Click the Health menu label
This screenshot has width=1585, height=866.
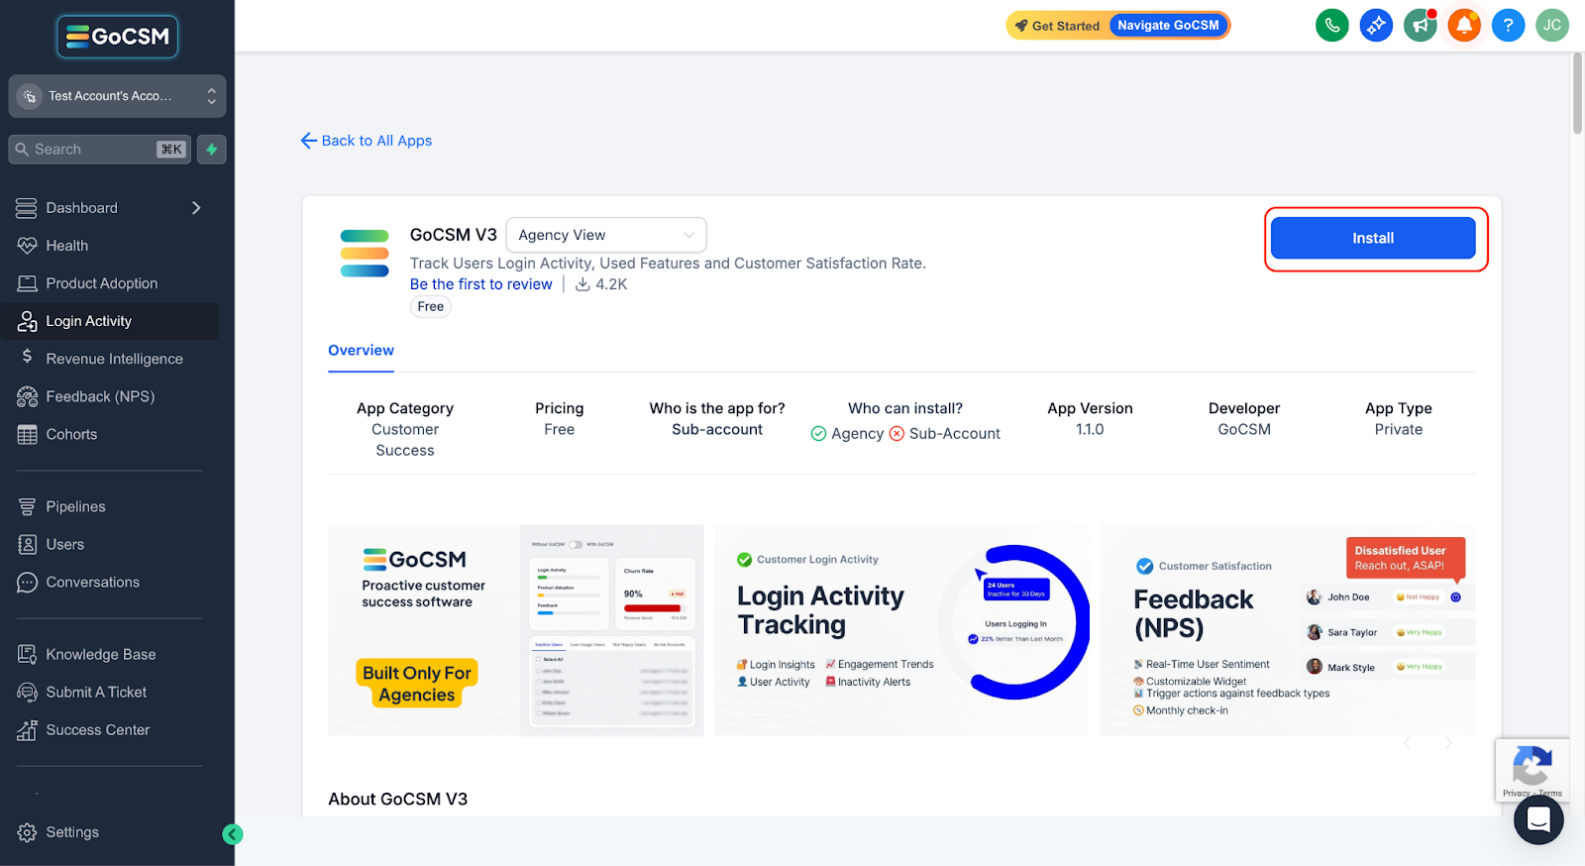(x=67, y=246)
